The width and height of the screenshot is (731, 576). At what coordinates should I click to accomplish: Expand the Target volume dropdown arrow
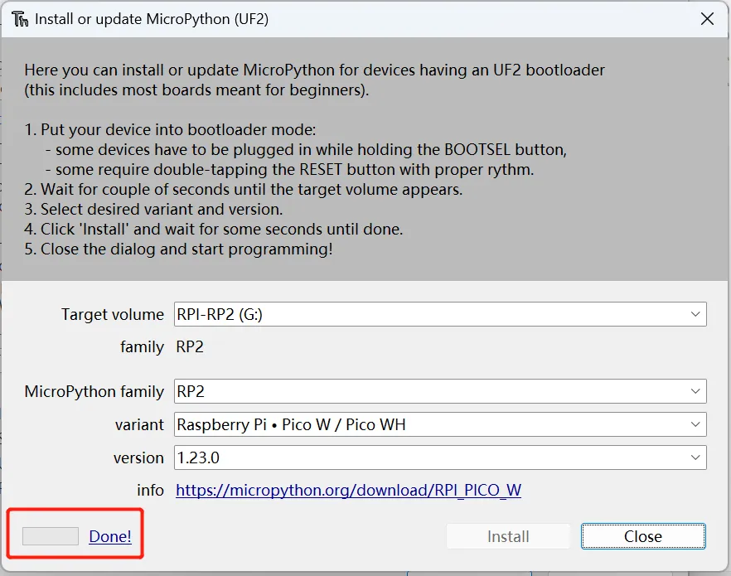pos(695,314)
